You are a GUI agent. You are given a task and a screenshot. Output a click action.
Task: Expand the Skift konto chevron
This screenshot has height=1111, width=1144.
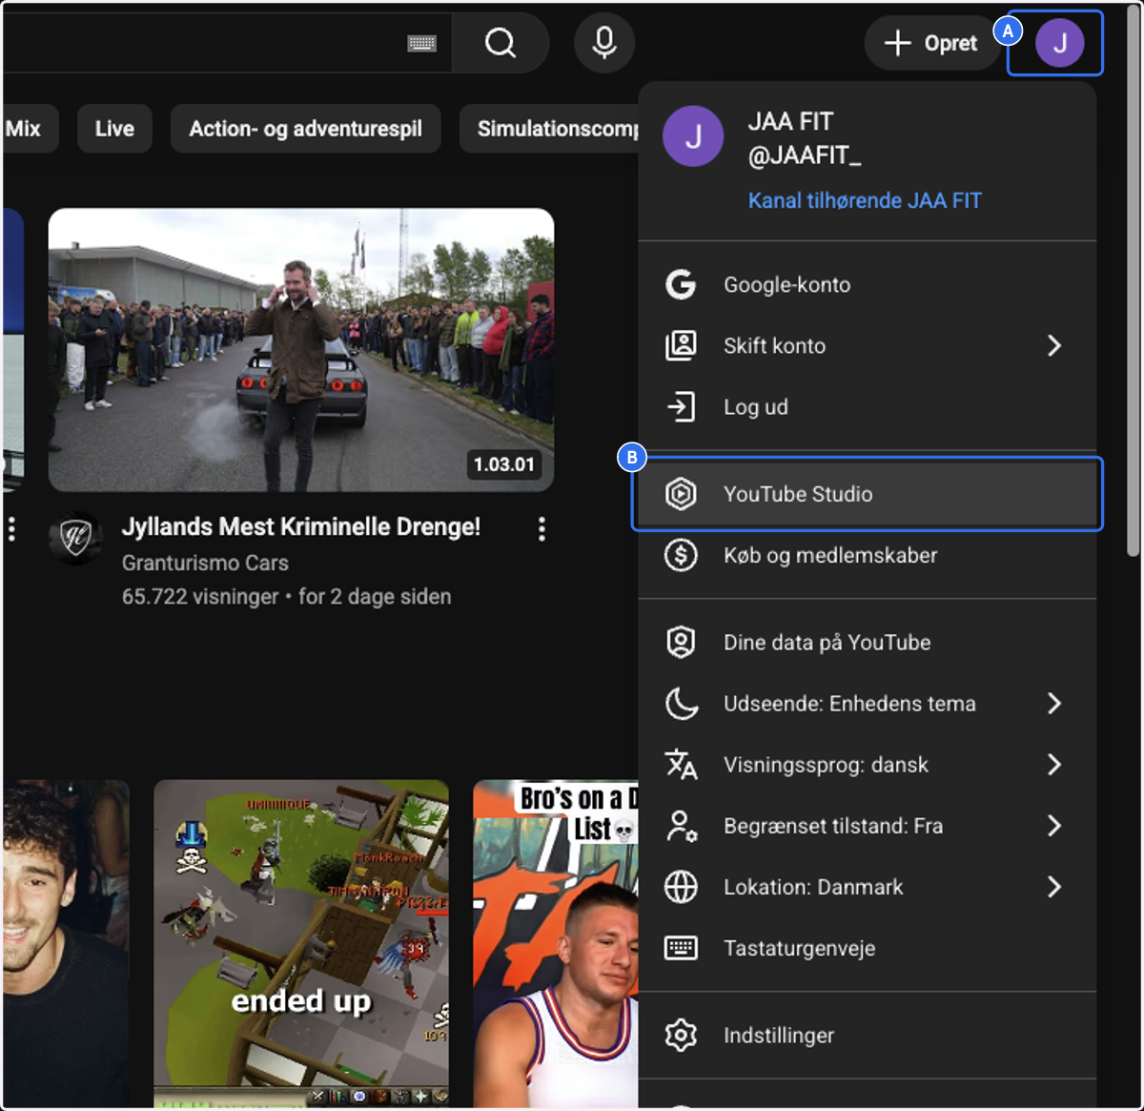coord(1054,345)
